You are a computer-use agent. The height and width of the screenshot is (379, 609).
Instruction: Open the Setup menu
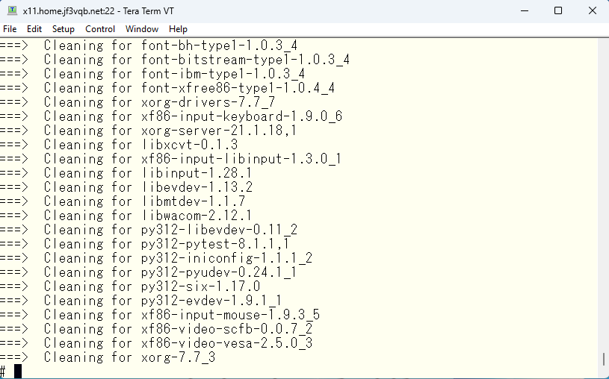(x=64, y=29)
